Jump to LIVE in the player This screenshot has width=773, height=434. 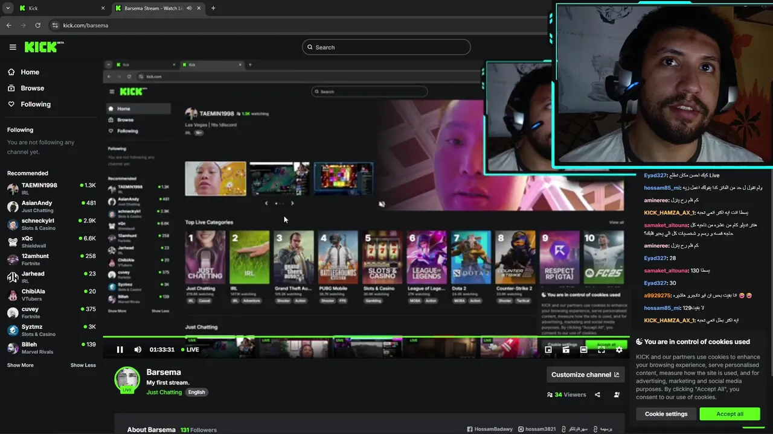[190, 350]
